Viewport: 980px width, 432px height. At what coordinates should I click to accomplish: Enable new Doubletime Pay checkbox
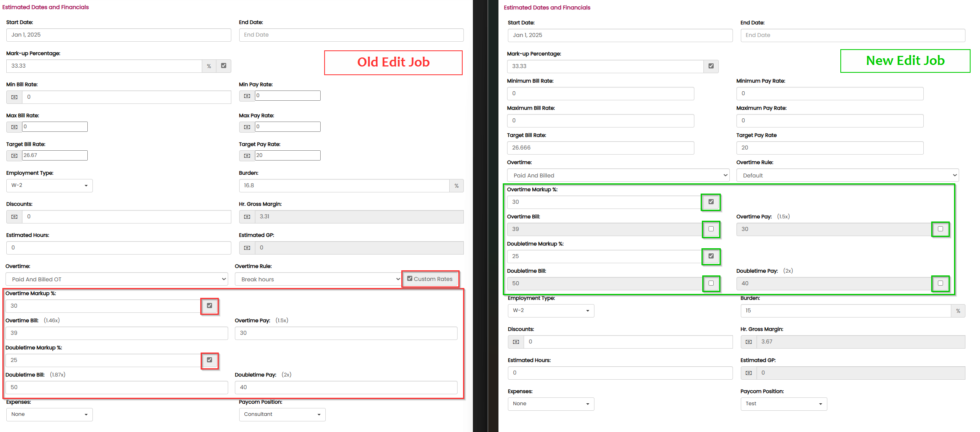click(x=940, y=283)
